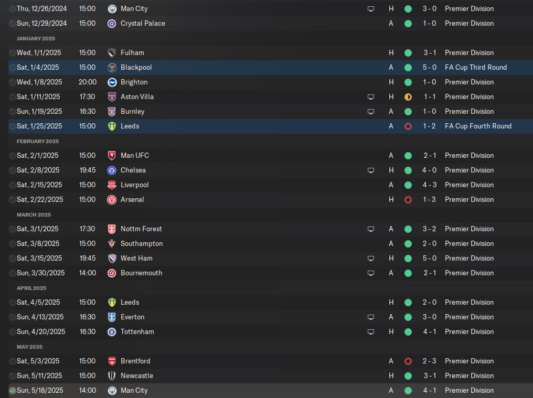Toggle the checkmark on the 5/18/2025 Man City row
Image resolution: width=533 pixels, height=398 pixels.
pyautogui.click(x=12, y=391)
